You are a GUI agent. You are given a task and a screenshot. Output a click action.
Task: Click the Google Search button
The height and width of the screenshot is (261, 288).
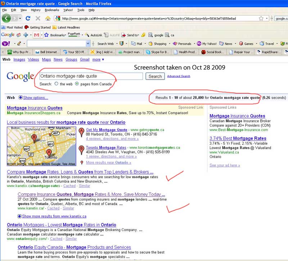tap(155, 76)
